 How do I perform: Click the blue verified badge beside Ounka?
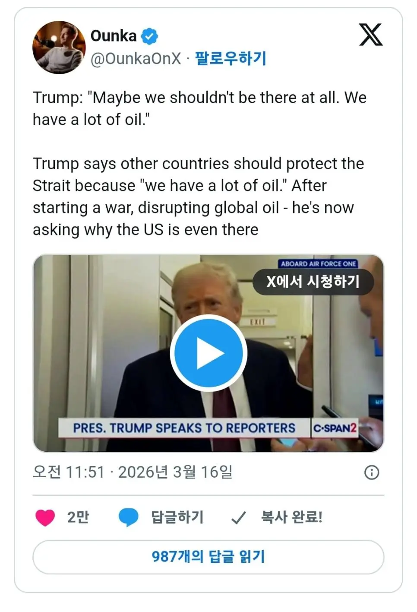coord(149,36)
